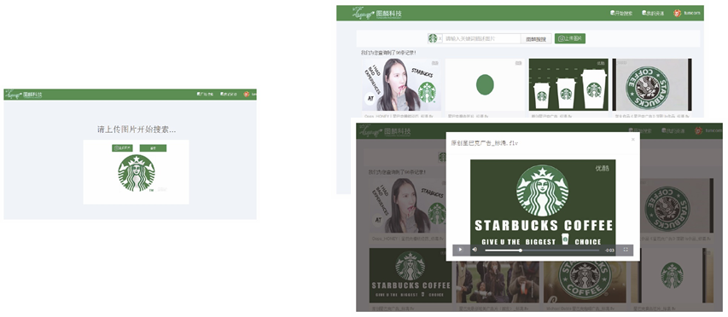Image resolution: width=728 pixels, height=317 pixels.
Task: Open the woman with Starbucks logo video thumbnail
Action: tap(401, 84)
